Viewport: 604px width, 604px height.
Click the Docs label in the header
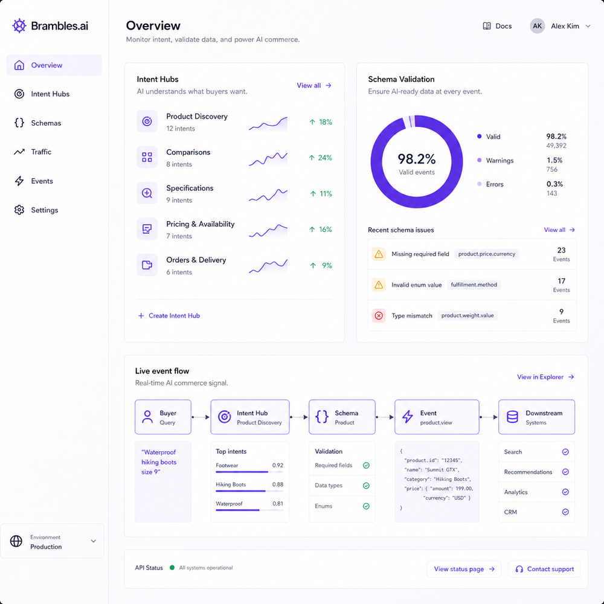504,26
